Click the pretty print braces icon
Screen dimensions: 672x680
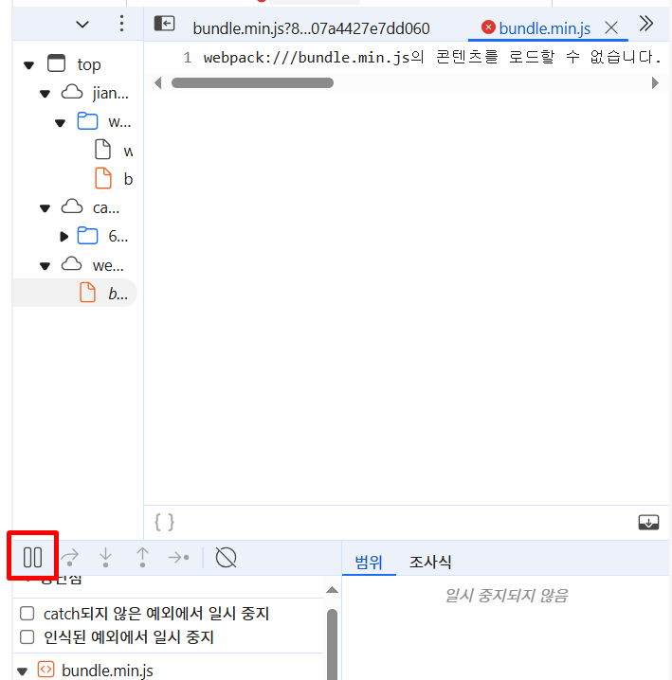[164, 522]
